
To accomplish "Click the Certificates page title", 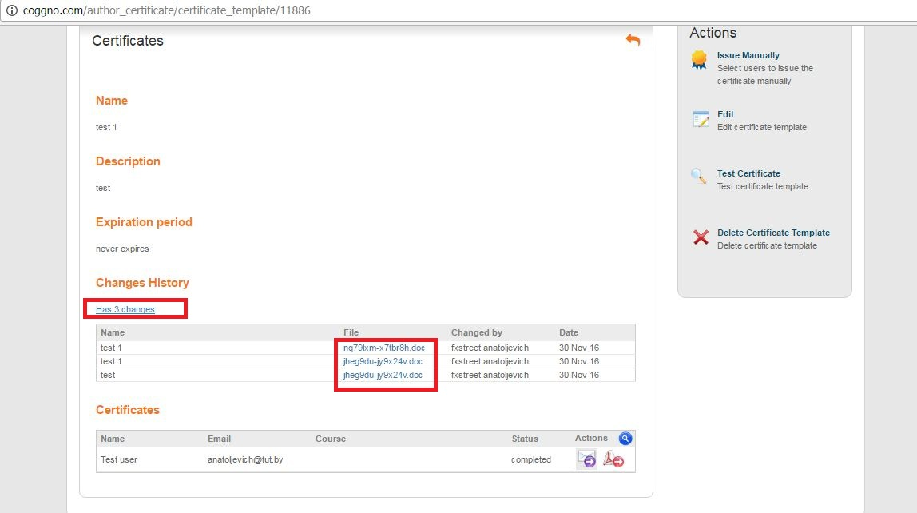I will pyautogui.click(x=128, y=41).
